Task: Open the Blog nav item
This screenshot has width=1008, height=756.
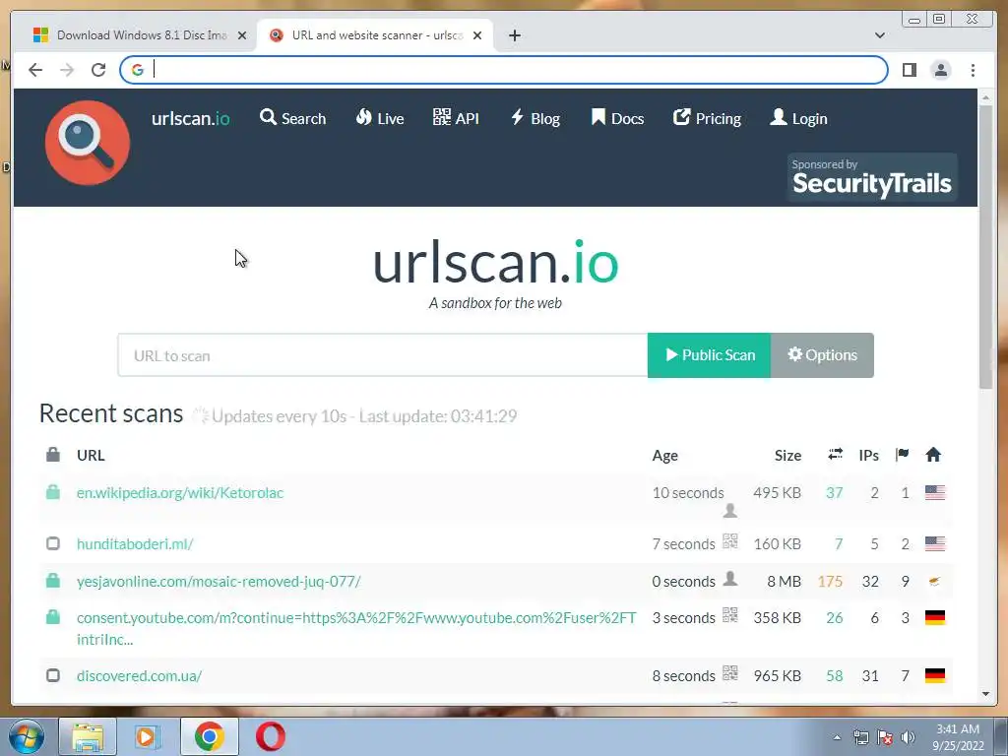Action: coord(535,118)
